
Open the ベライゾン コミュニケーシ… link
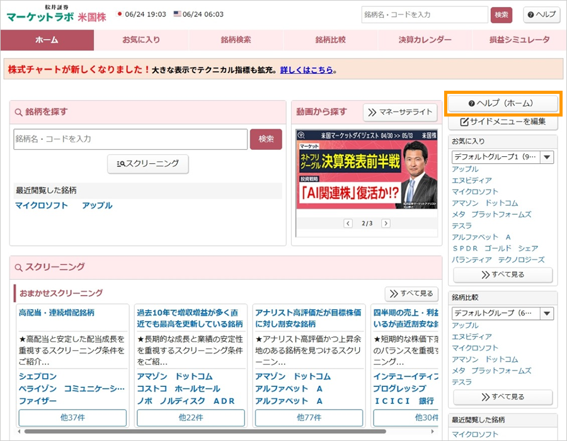click(x=72, y=389)
